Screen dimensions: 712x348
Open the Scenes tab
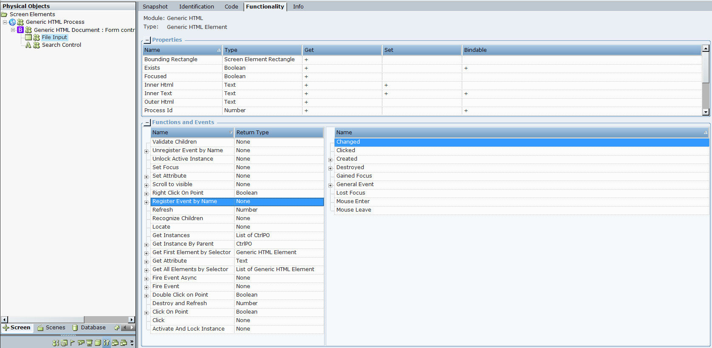(51, 328)
